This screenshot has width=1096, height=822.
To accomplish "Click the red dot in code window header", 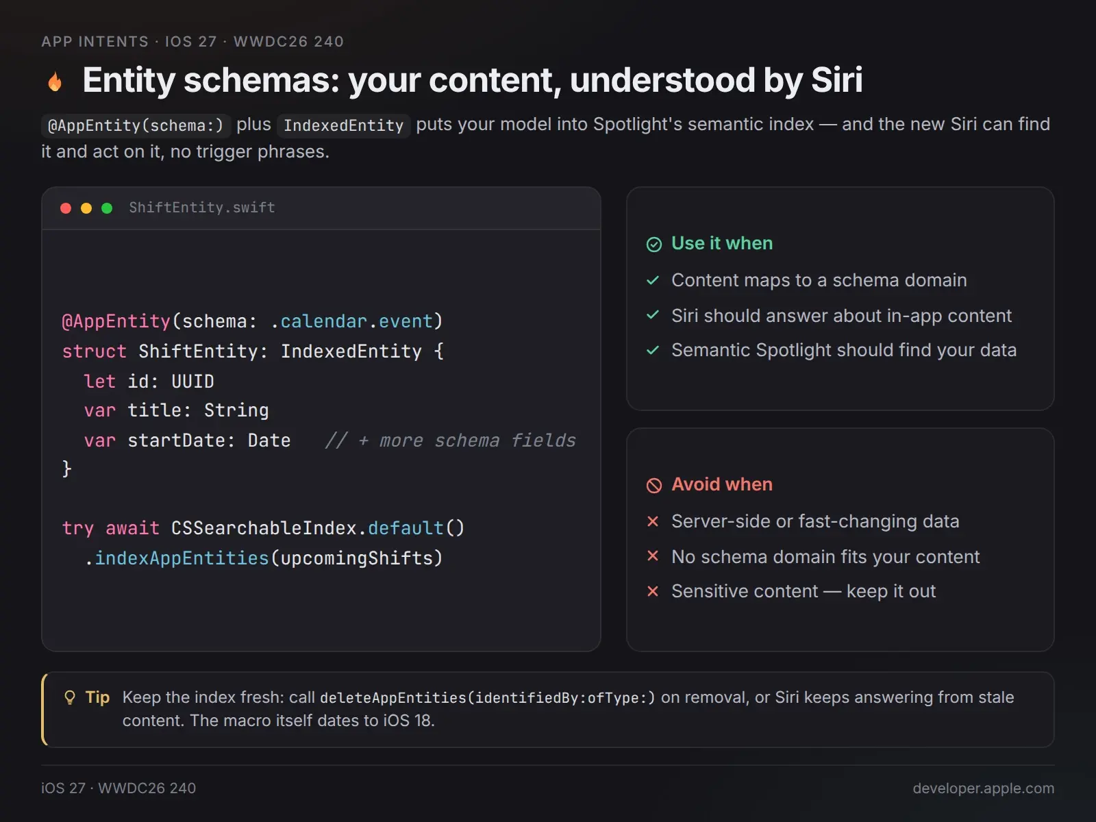I will (66, 208).
